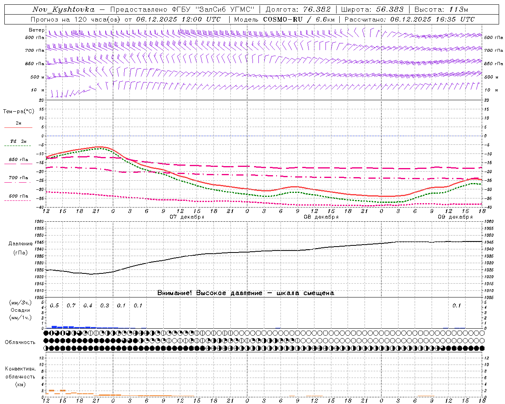Click the Td 2м legend label
Screen dimensions: 505x404
18,141
